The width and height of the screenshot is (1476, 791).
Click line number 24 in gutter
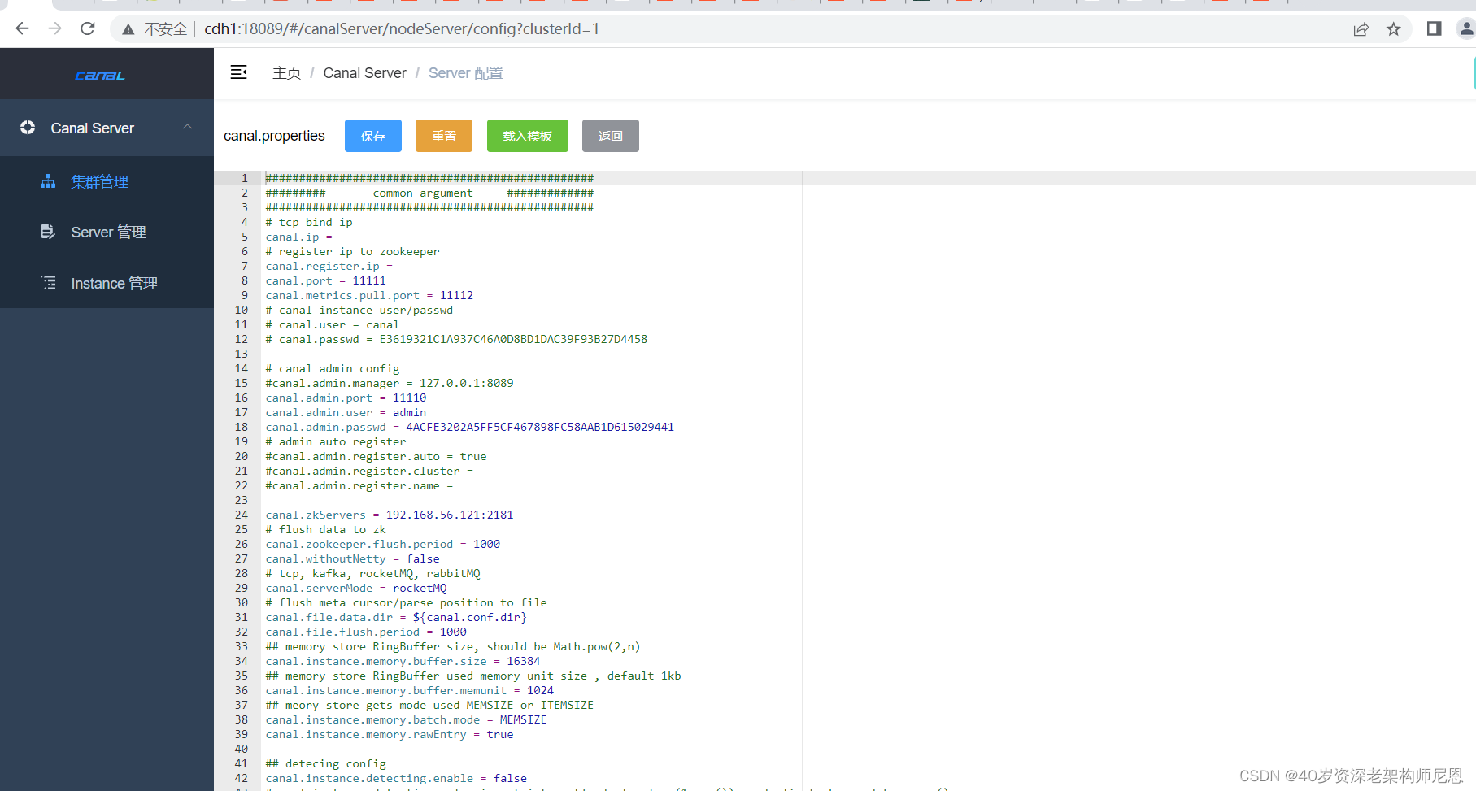click(x=242, y=515)
